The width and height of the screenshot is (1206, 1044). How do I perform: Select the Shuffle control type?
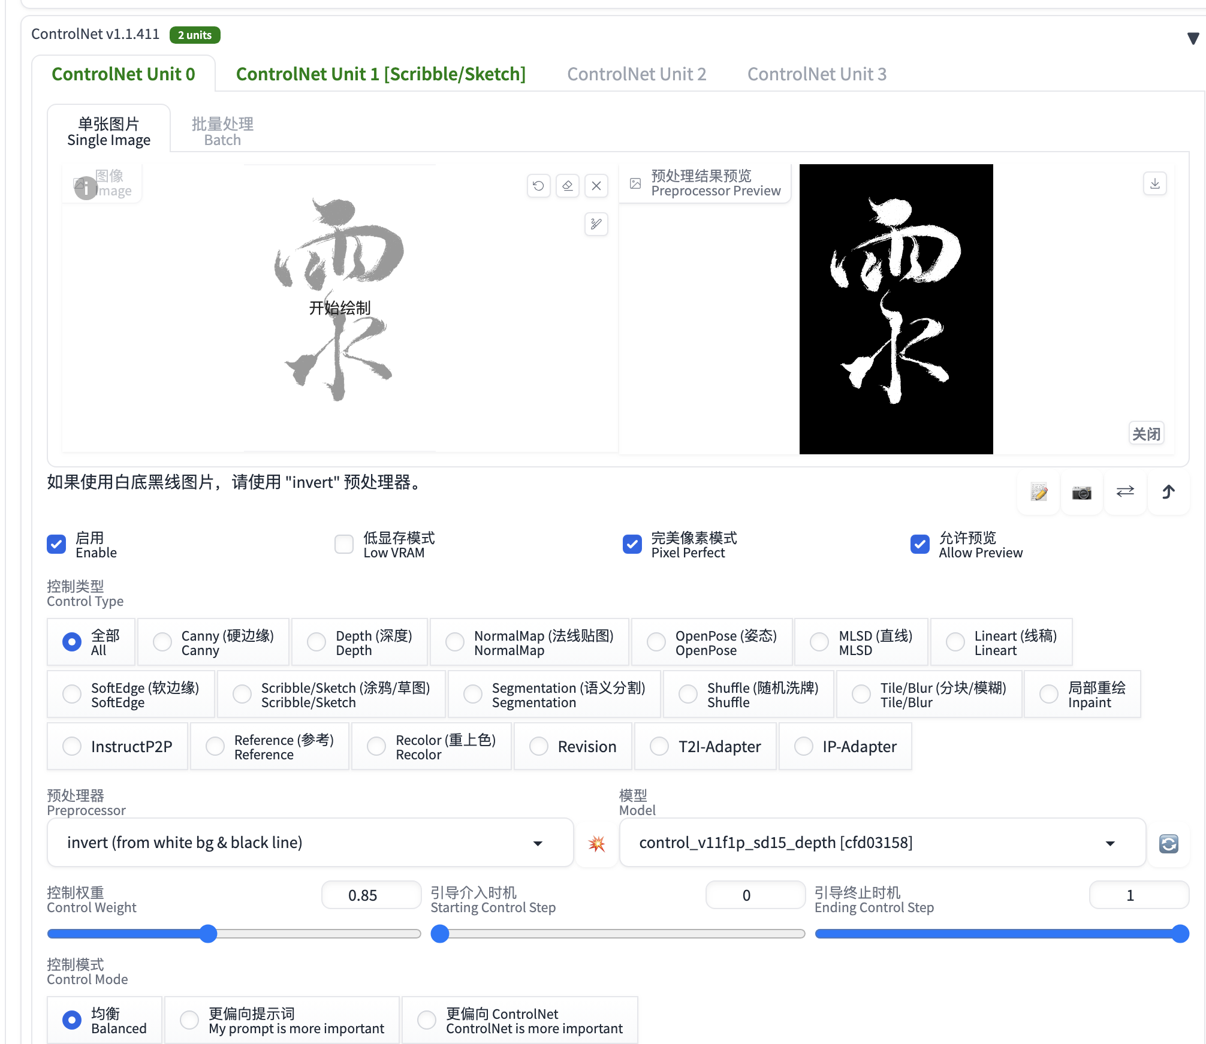point(749,694)
